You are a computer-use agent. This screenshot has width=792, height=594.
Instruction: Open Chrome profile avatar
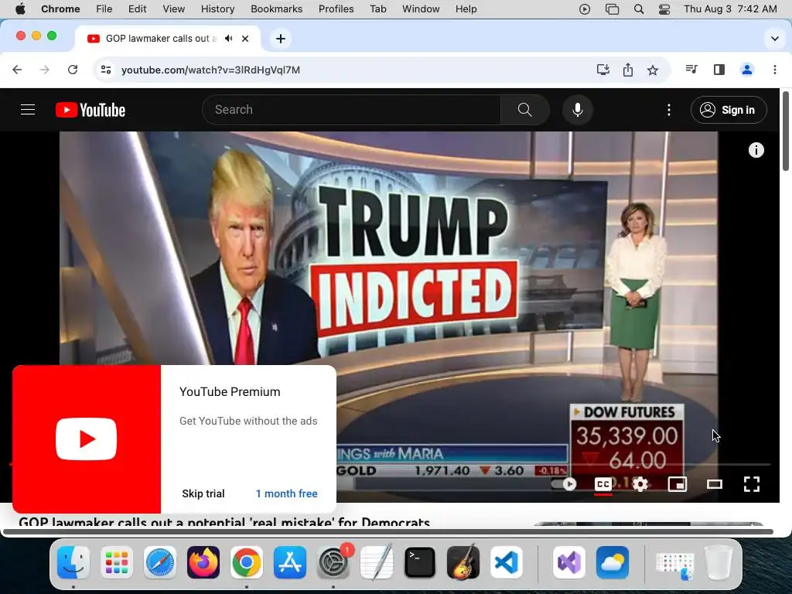point(747,70)
